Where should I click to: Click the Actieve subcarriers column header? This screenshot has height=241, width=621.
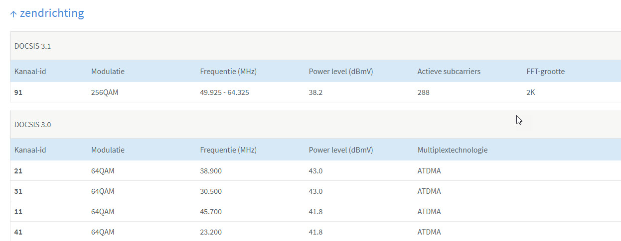(x=449, y=72)
